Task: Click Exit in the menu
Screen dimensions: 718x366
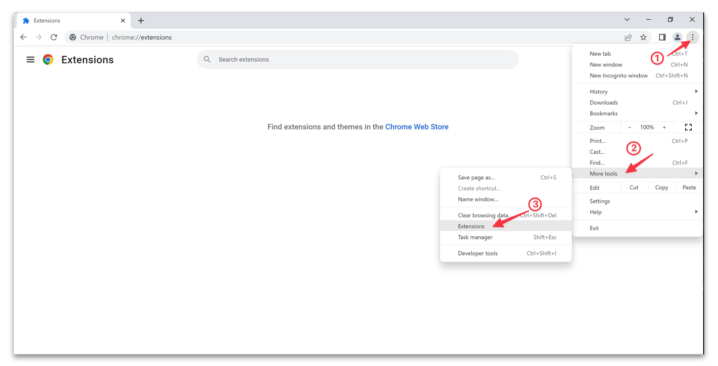Action: click(x=594, y=228)
